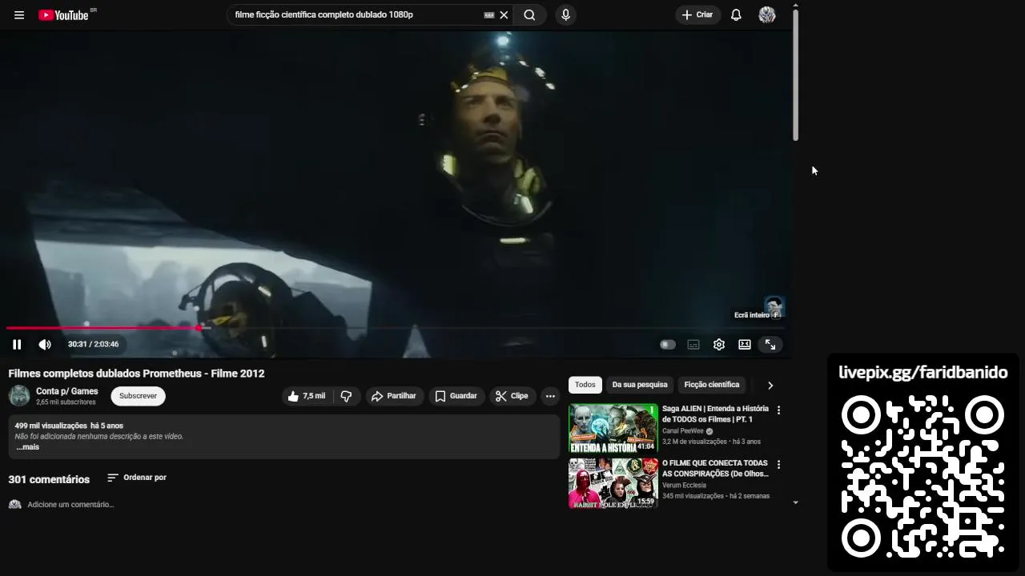Viewport: 1025px width, 576px height.
Task: Open the account avatar menu
Action: 767,15
